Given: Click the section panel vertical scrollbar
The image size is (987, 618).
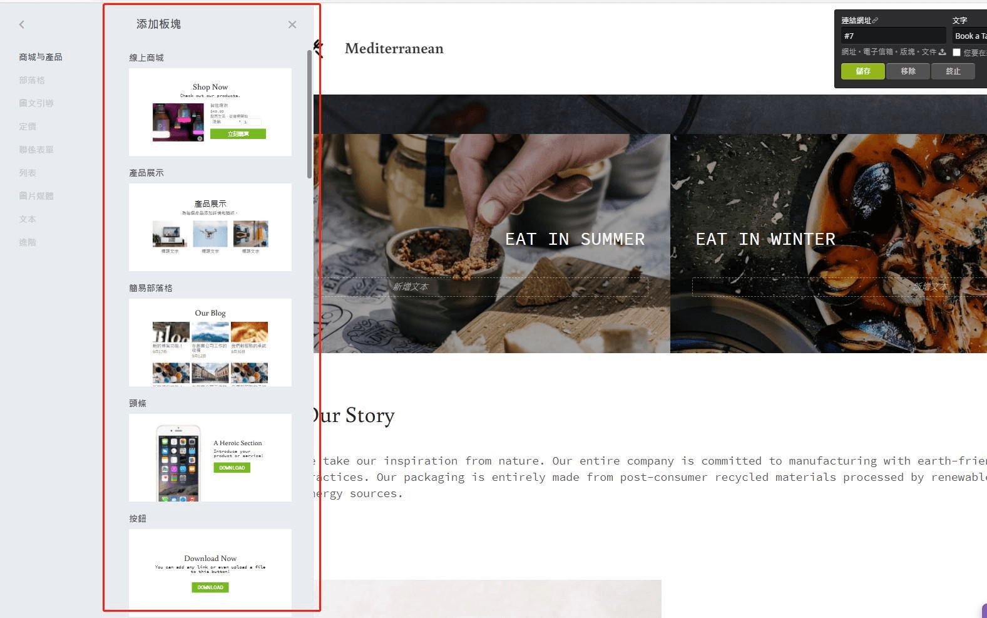Looking at the screenshot, I should click(309, 114).
